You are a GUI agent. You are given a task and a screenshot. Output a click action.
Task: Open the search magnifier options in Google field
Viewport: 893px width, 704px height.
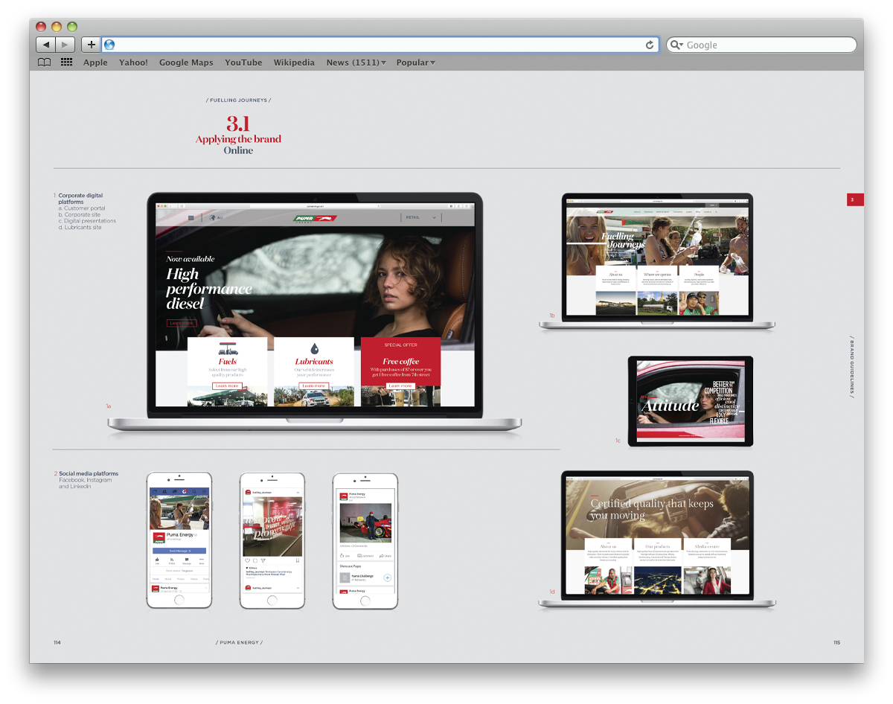click(676, 45)
